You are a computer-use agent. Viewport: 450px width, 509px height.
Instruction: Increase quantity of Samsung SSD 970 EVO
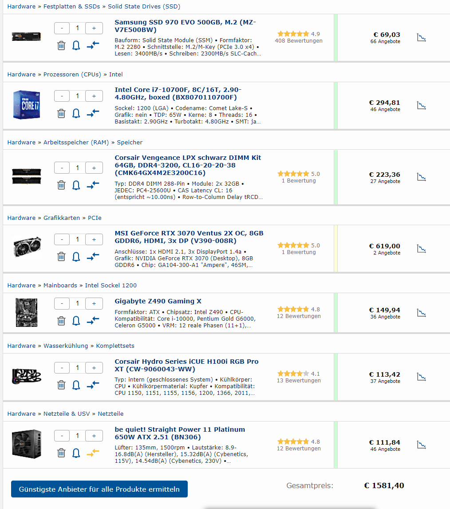[94, 28]
